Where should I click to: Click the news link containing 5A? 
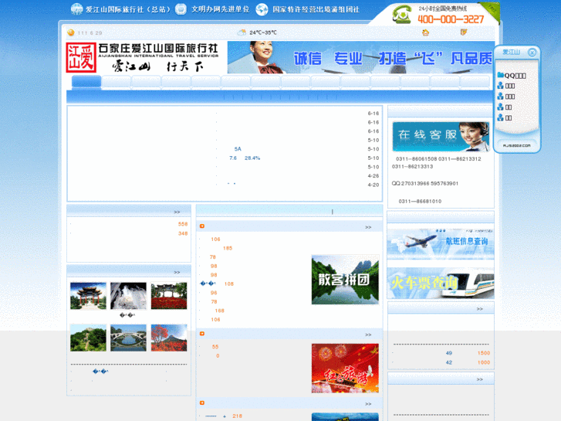[x=238, y=149]
